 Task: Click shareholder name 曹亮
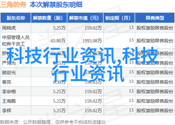click(x=7, y=82)
